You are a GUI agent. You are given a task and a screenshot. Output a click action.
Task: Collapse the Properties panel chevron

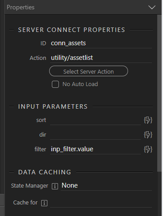pyautogui.click(x=152, y=7)
